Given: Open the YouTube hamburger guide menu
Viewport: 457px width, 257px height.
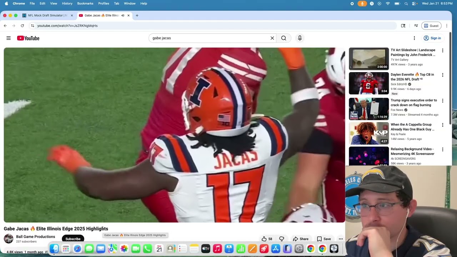Looking at the screenshot, I should point(9,38).
